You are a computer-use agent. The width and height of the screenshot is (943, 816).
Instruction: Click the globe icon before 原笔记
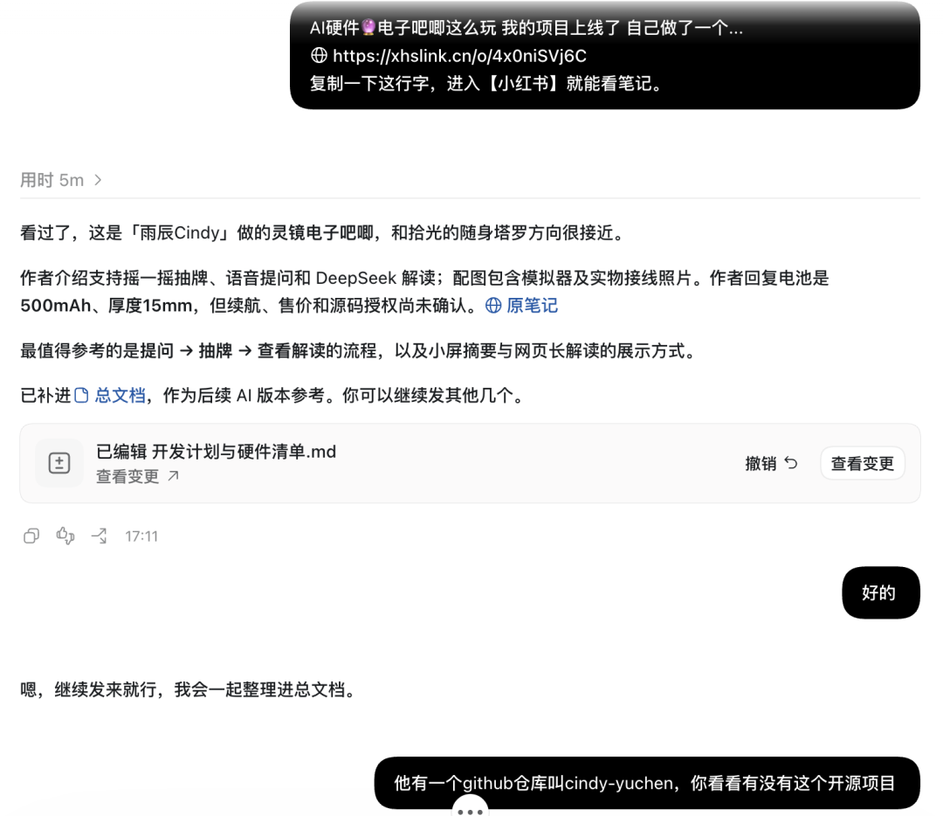pyautogui.click(x=493, y=306)
